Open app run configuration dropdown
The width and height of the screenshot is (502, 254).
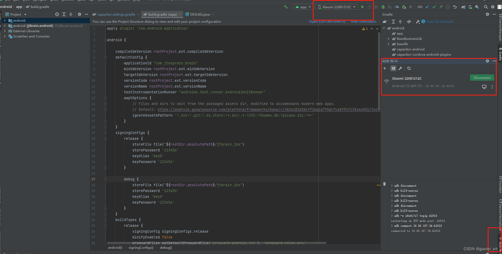click(x=303, y=7)
